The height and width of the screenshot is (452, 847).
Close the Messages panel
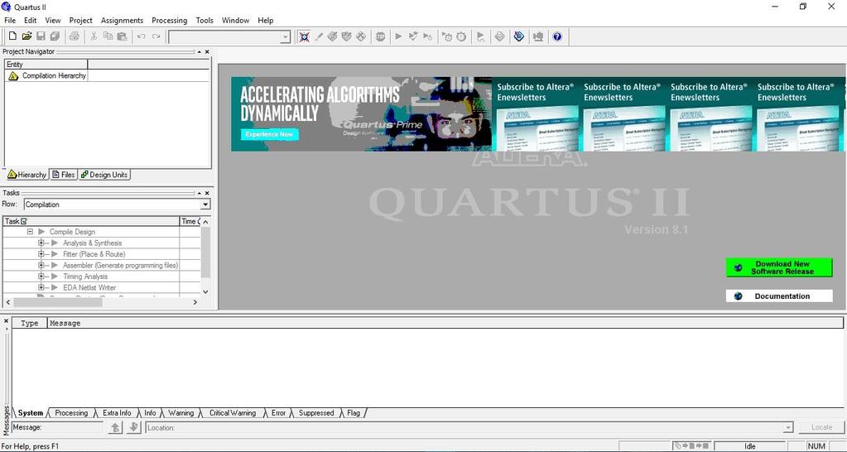[6, 320]
